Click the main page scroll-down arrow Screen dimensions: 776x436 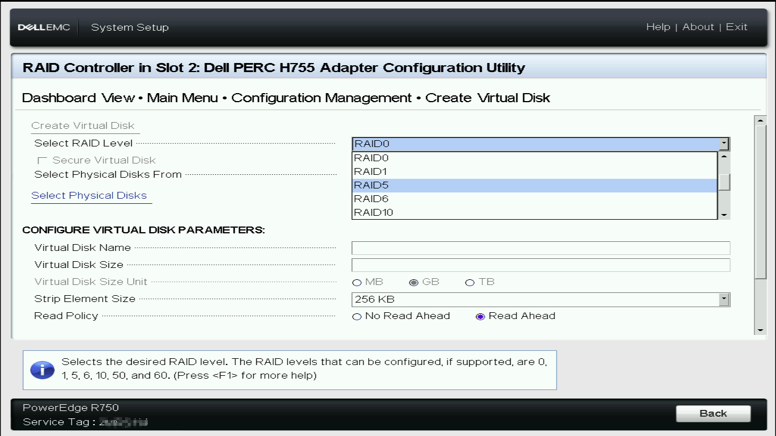tap(760, 330)
